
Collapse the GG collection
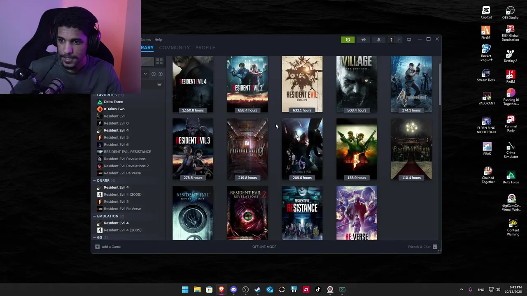94,237
